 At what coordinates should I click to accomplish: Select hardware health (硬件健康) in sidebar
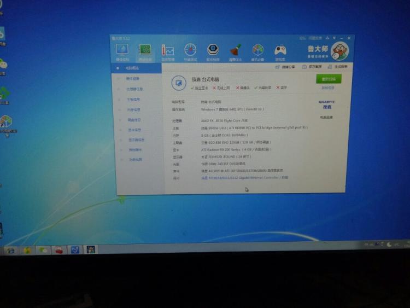click(x=133, y=79)
